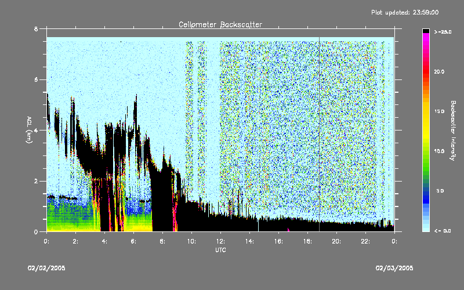The width and height of the screenshot is (464, 290).
Task: Click the x-axis tick label '6:'
Action: [133, 241]
